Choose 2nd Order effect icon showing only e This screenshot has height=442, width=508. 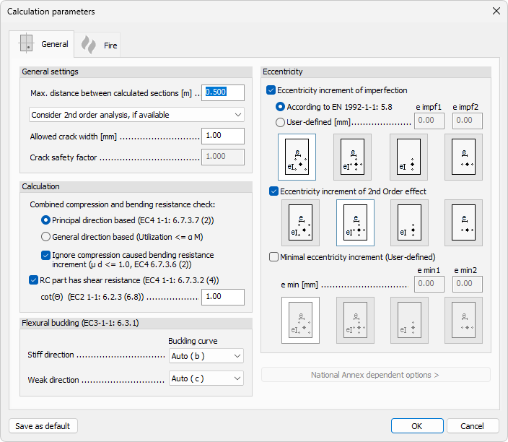tap(463, 222)
